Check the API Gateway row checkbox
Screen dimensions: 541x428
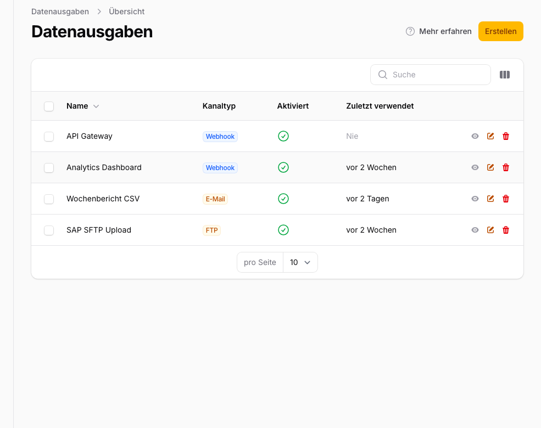49,136
